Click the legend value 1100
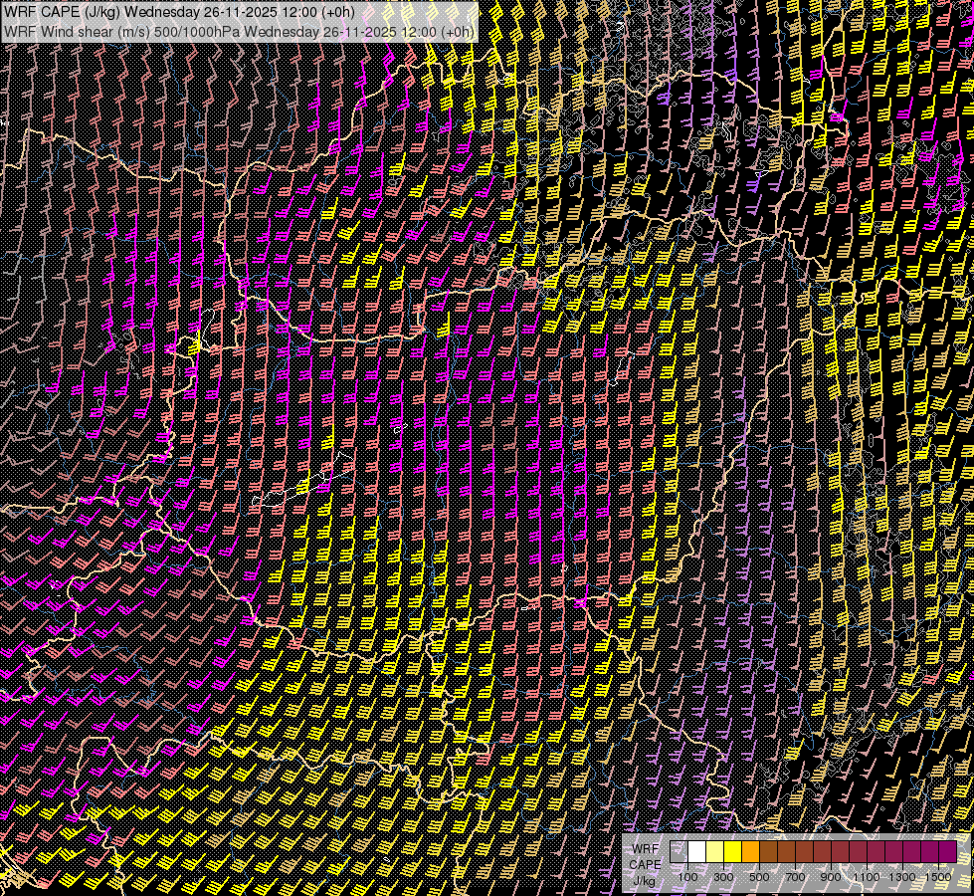Viewport: 974px width, 896px height. 866,877
